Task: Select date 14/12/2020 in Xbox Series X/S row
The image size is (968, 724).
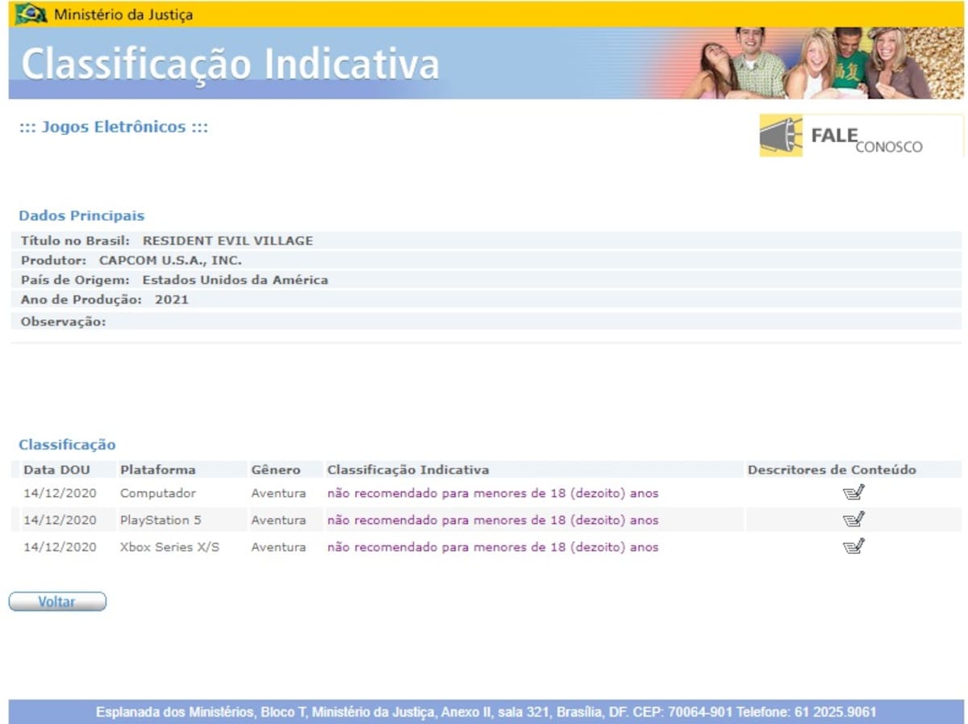Action: 60,547
